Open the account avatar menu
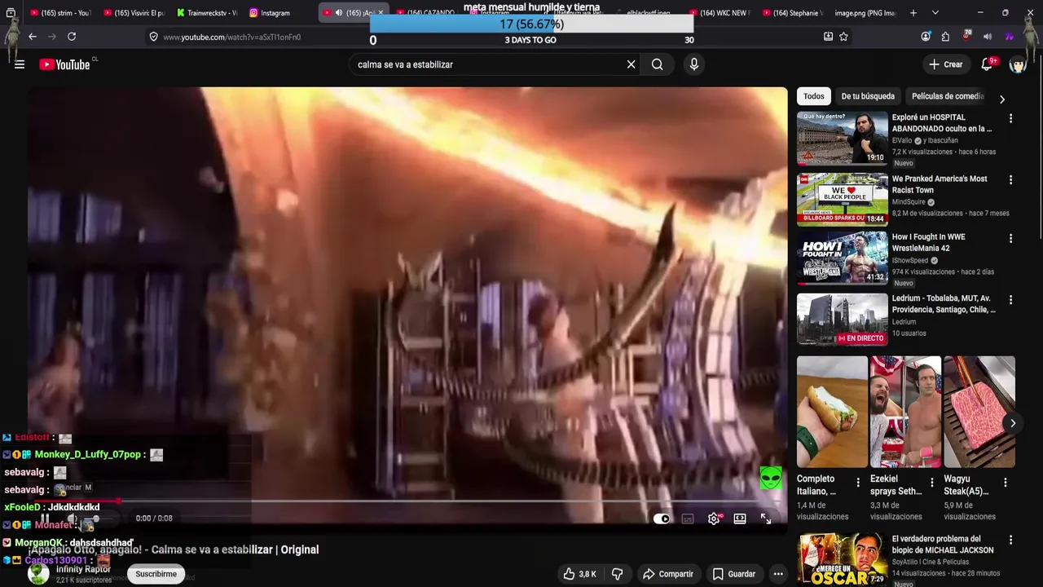The height and width of the screenshot is (587, 1043). click(1018, 64)
